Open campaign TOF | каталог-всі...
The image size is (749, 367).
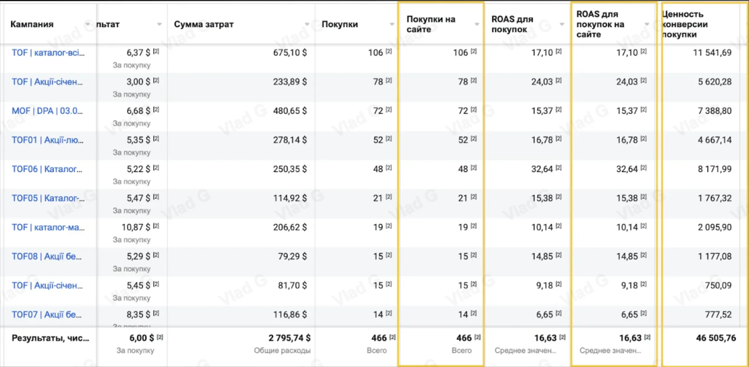[48, 53]
